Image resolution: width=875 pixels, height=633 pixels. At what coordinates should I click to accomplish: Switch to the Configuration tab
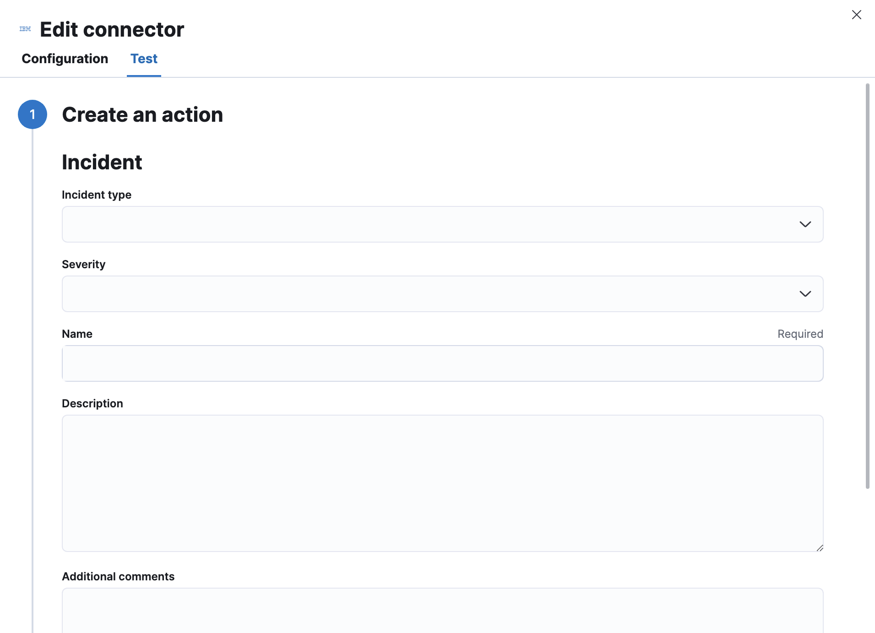click(65, 59)
